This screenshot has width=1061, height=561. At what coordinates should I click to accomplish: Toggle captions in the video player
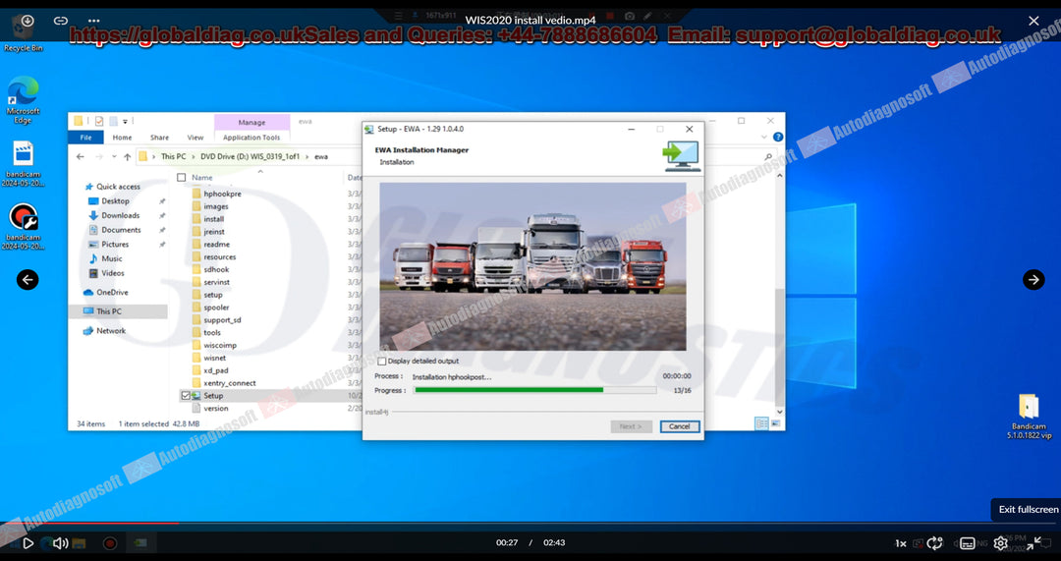pos(968,543)
